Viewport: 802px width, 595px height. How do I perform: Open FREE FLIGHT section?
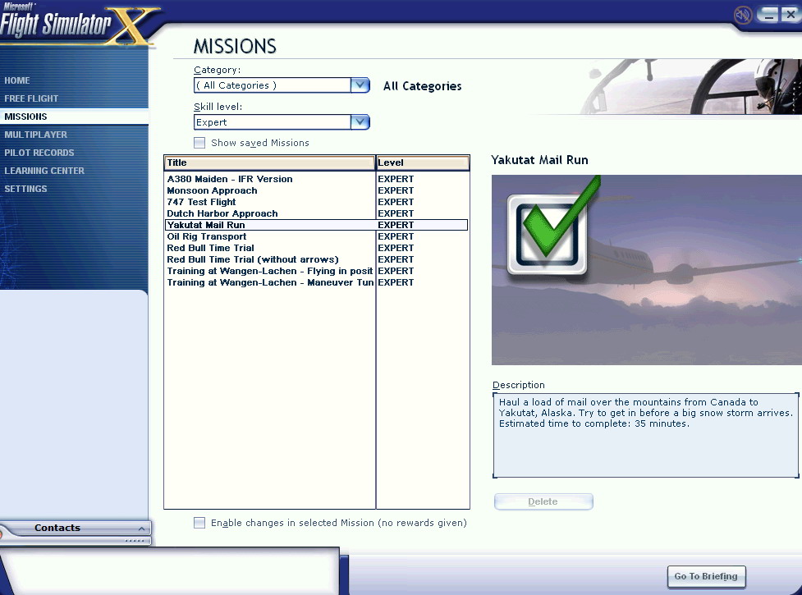pos(31,98)
